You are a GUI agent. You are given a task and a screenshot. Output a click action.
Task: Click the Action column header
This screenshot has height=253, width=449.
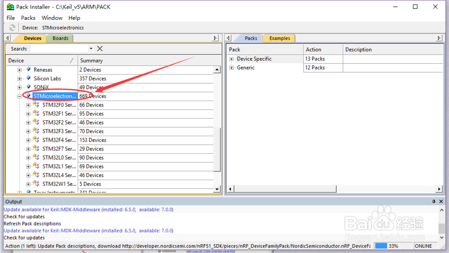pos(323,49)
